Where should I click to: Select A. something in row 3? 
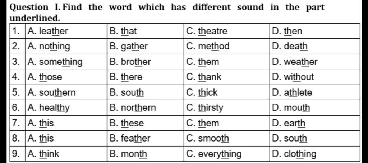pos(55,62)
